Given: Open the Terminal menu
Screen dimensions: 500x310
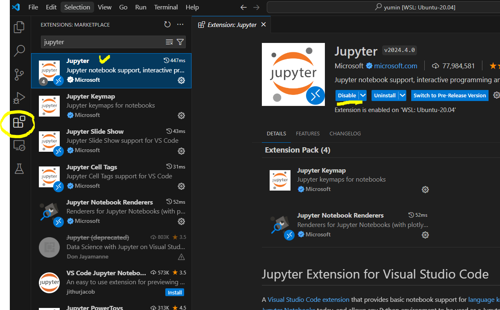Looking at the screenshot, I should pyautogui.click(x=166, y=7).
